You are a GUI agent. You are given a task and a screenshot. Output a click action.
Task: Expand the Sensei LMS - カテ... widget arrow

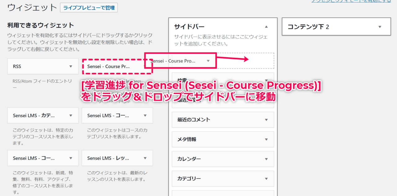pyautogui.click(x=71, y=115)
